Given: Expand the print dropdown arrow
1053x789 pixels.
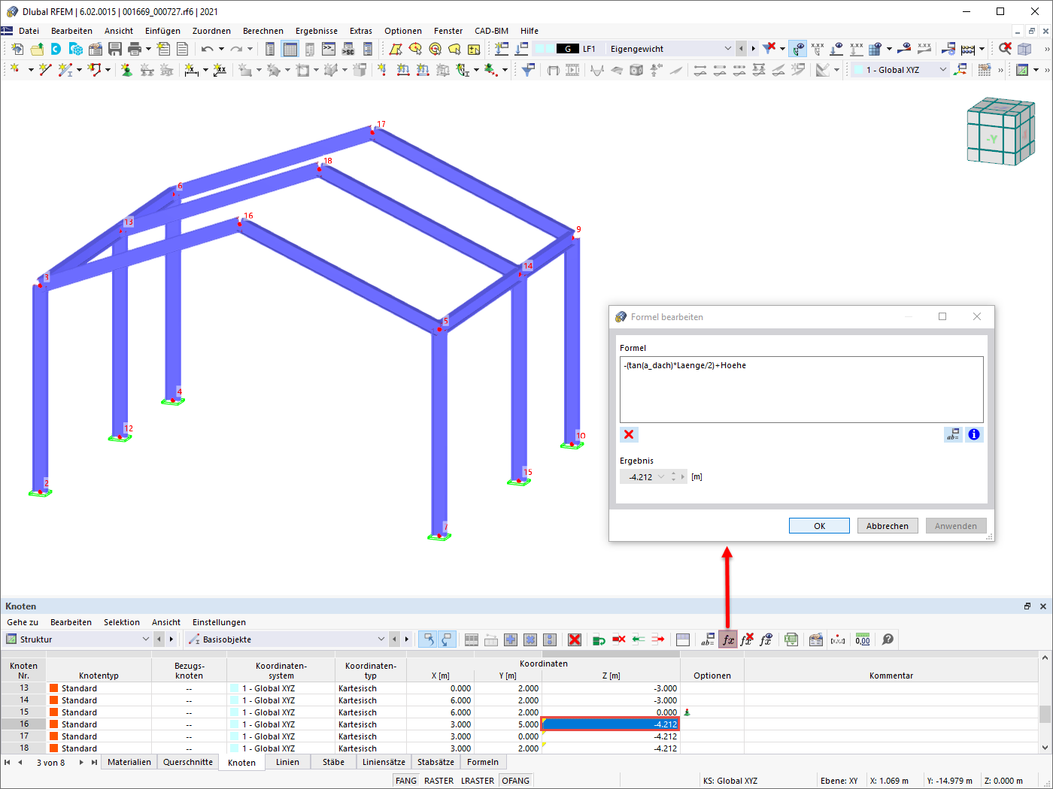Looking at the screenshot, I should click(x=148, y=49).
